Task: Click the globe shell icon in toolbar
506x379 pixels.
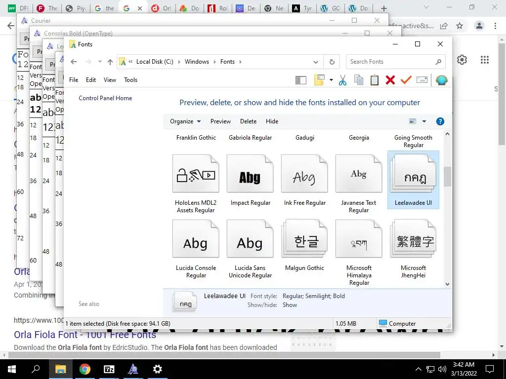Action: (441, 80)
